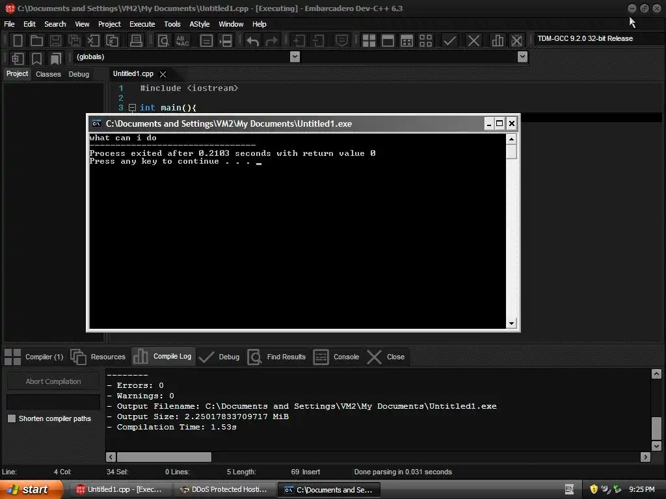The width and height of the screenshot is (666, 499).
Task: Open the (globals) class dropdown
Action: pyautogui.click(x=295, y=57)
